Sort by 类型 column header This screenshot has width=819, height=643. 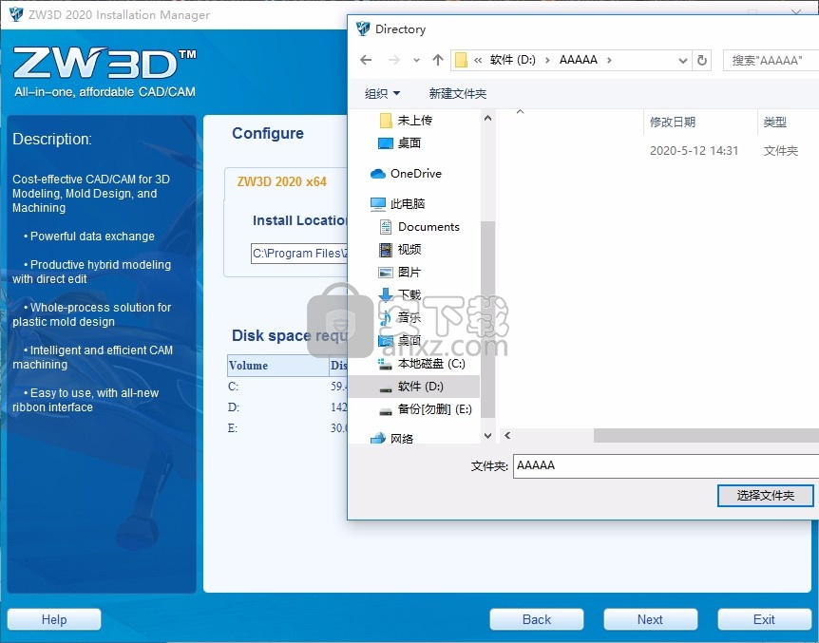click(774, 123)
